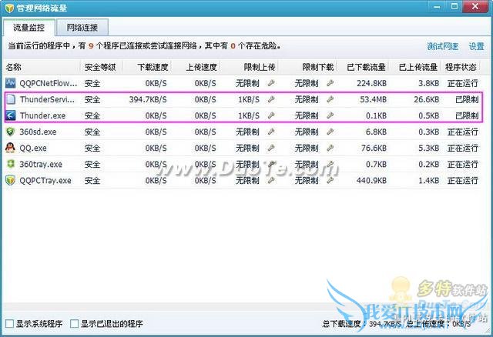Edit download limit wrench for Thunder.exe
The height and width of the screenshot is (337, 493).
click(330, 115)
